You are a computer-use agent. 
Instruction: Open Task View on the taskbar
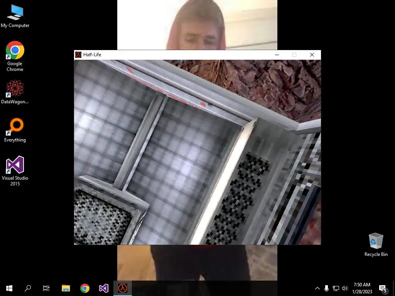pyautogui.click(x=46, y=288)
